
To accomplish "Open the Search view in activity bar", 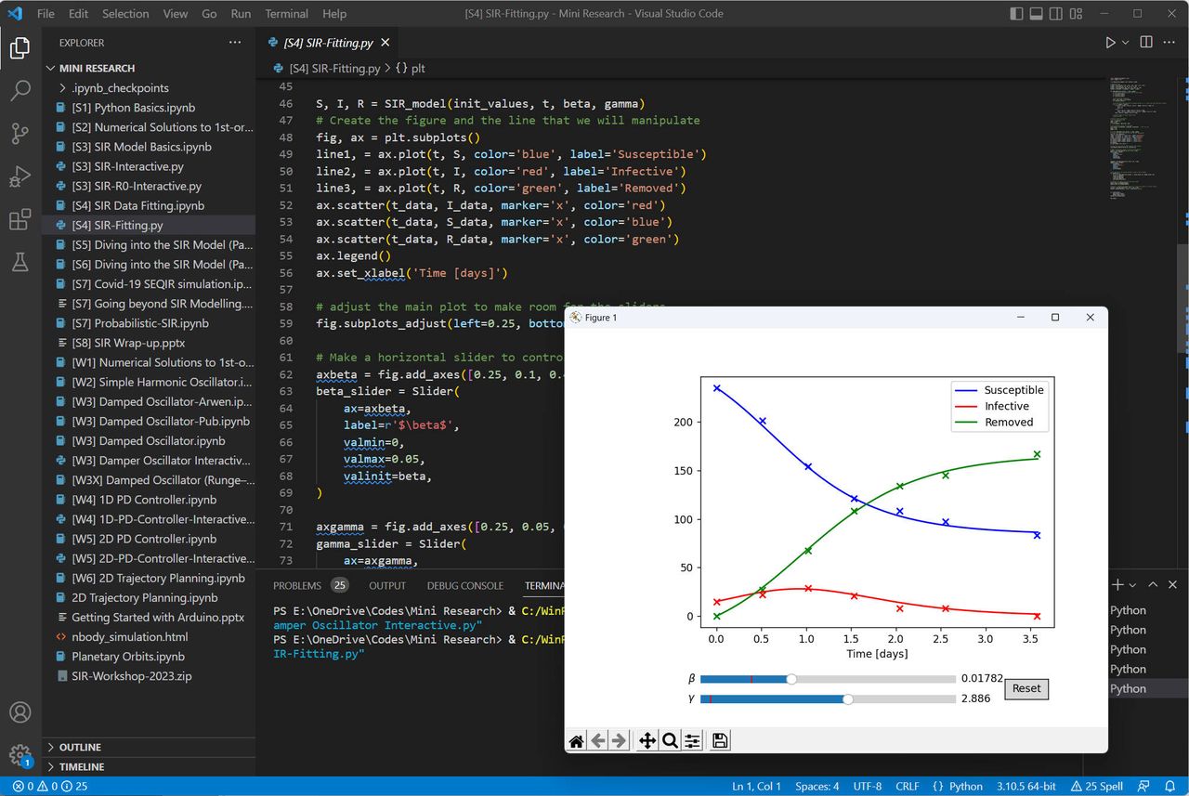I will [20, 91].
